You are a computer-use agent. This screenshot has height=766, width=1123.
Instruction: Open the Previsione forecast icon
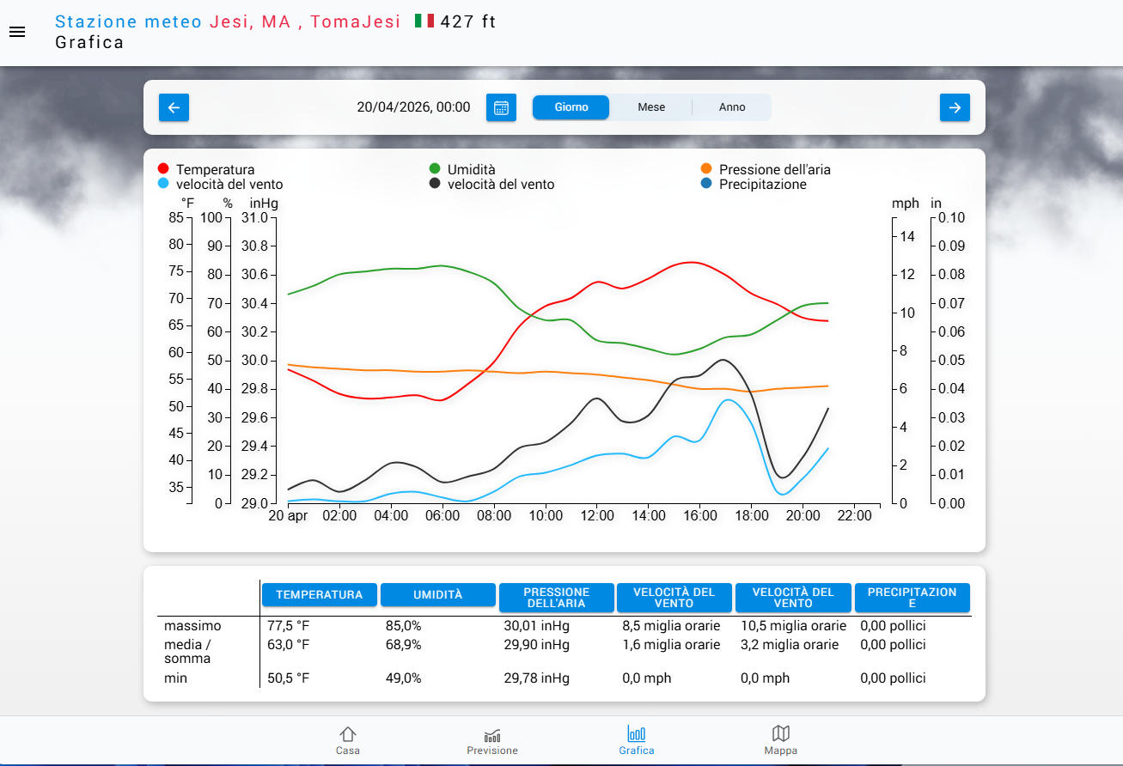click(492, 740)
